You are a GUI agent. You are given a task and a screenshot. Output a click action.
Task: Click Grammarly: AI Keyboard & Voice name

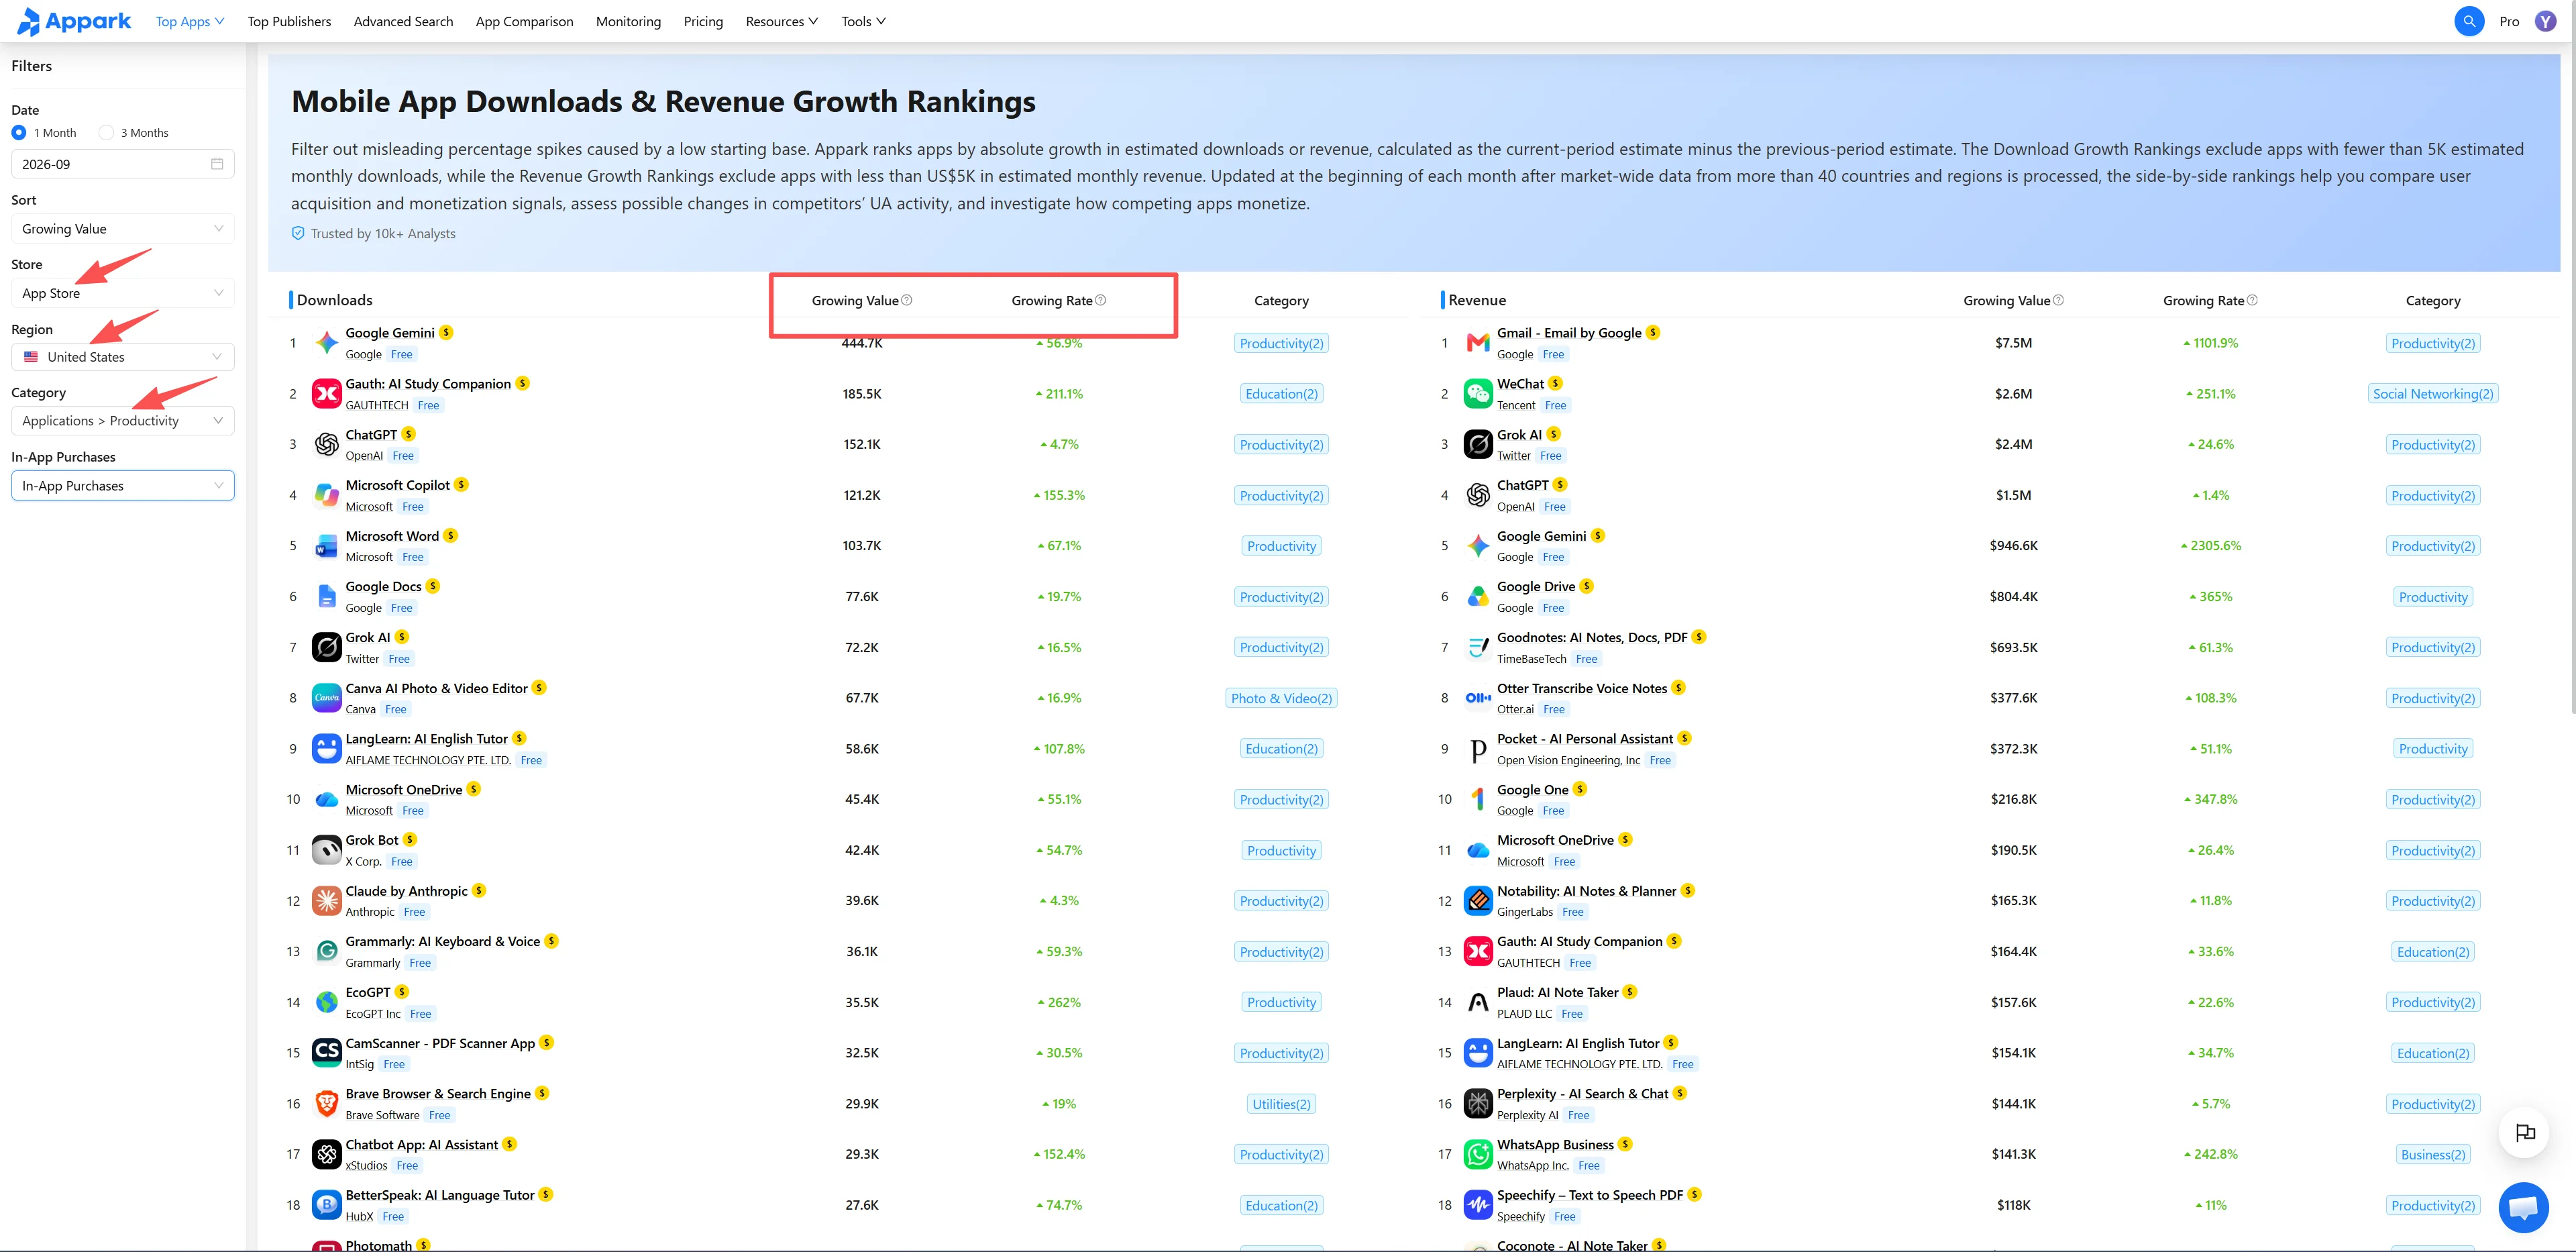443,941
